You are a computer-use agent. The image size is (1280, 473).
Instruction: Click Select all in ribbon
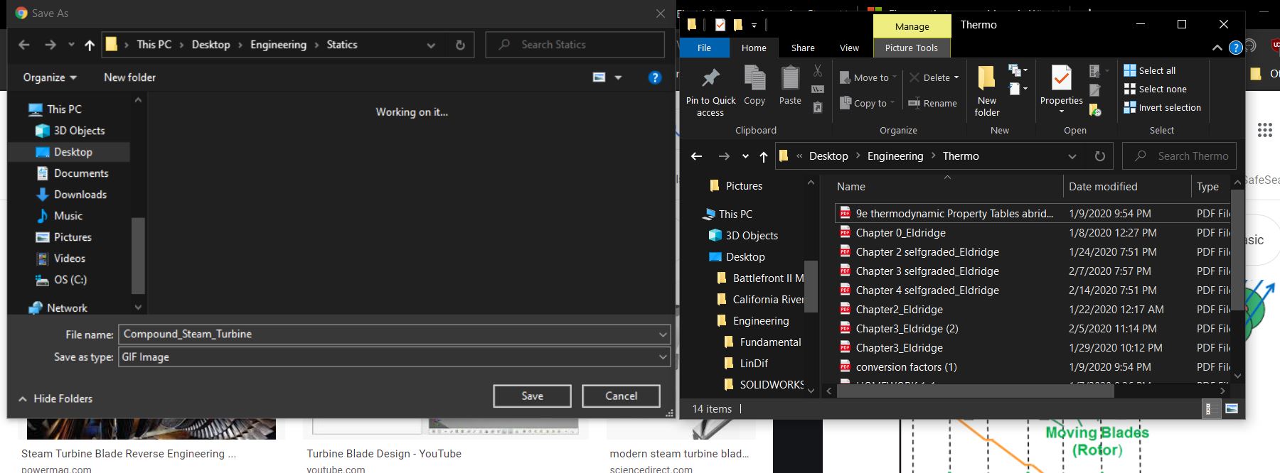[1150, 70]
